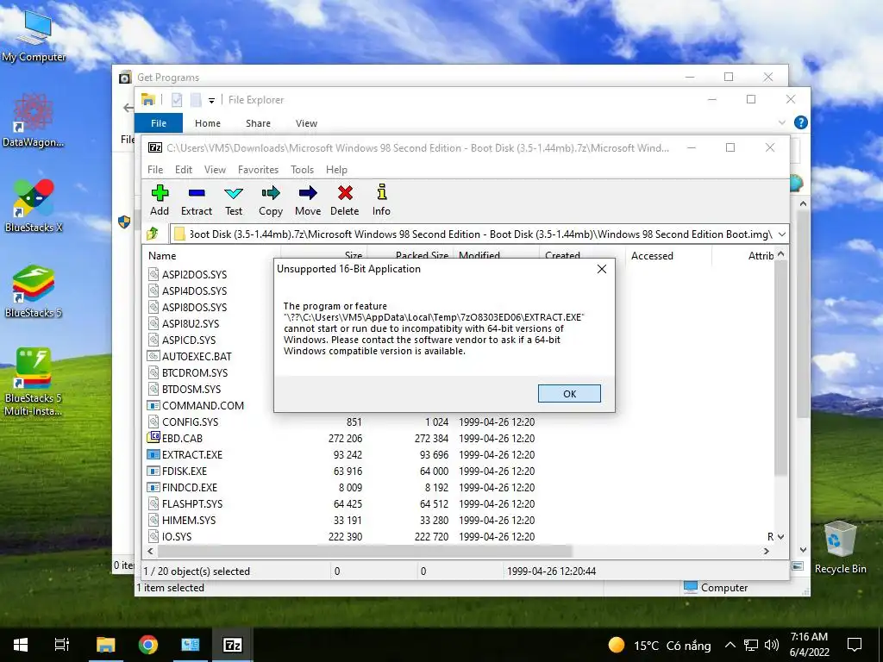This screenshot has width=883, height=662.
Task: Expand the File Explorer ribbon chevron
Action: pos(782,122)
